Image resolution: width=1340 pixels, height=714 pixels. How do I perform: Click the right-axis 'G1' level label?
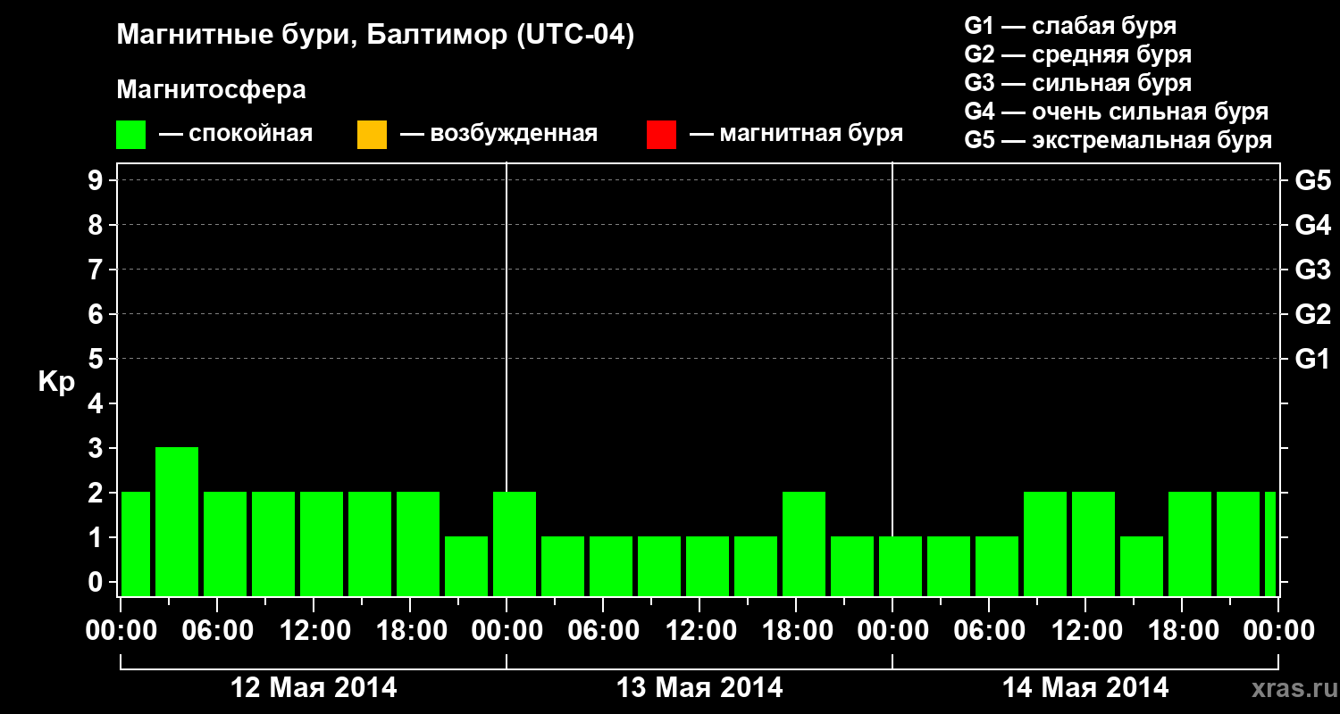click(1313, 359)
